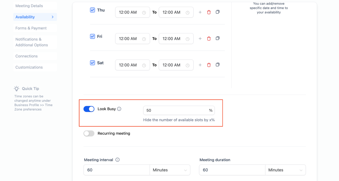
Task: Uncheck the Sat availability checkbox
Action: point(92,63)
